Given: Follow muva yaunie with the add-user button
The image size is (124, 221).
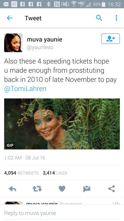Looking at the screenshot, I should (x=110, y=39).
